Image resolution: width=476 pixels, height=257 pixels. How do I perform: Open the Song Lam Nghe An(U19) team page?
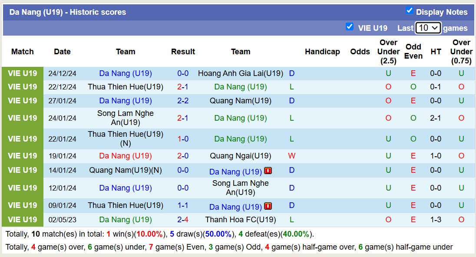(241, 188)
